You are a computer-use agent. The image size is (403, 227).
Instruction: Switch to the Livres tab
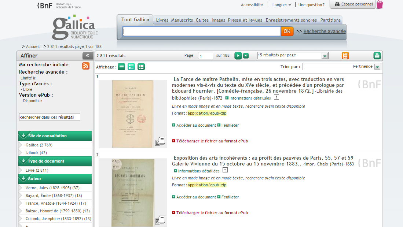pyautogui.click(x=162, y=20)
